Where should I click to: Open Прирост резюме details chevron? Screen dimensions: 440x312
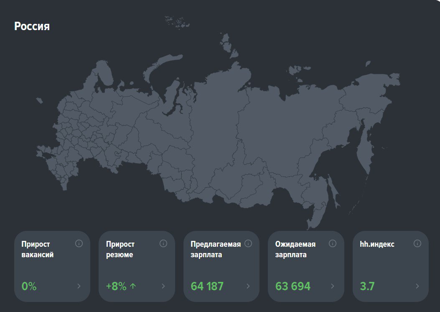tap(163, 286)
